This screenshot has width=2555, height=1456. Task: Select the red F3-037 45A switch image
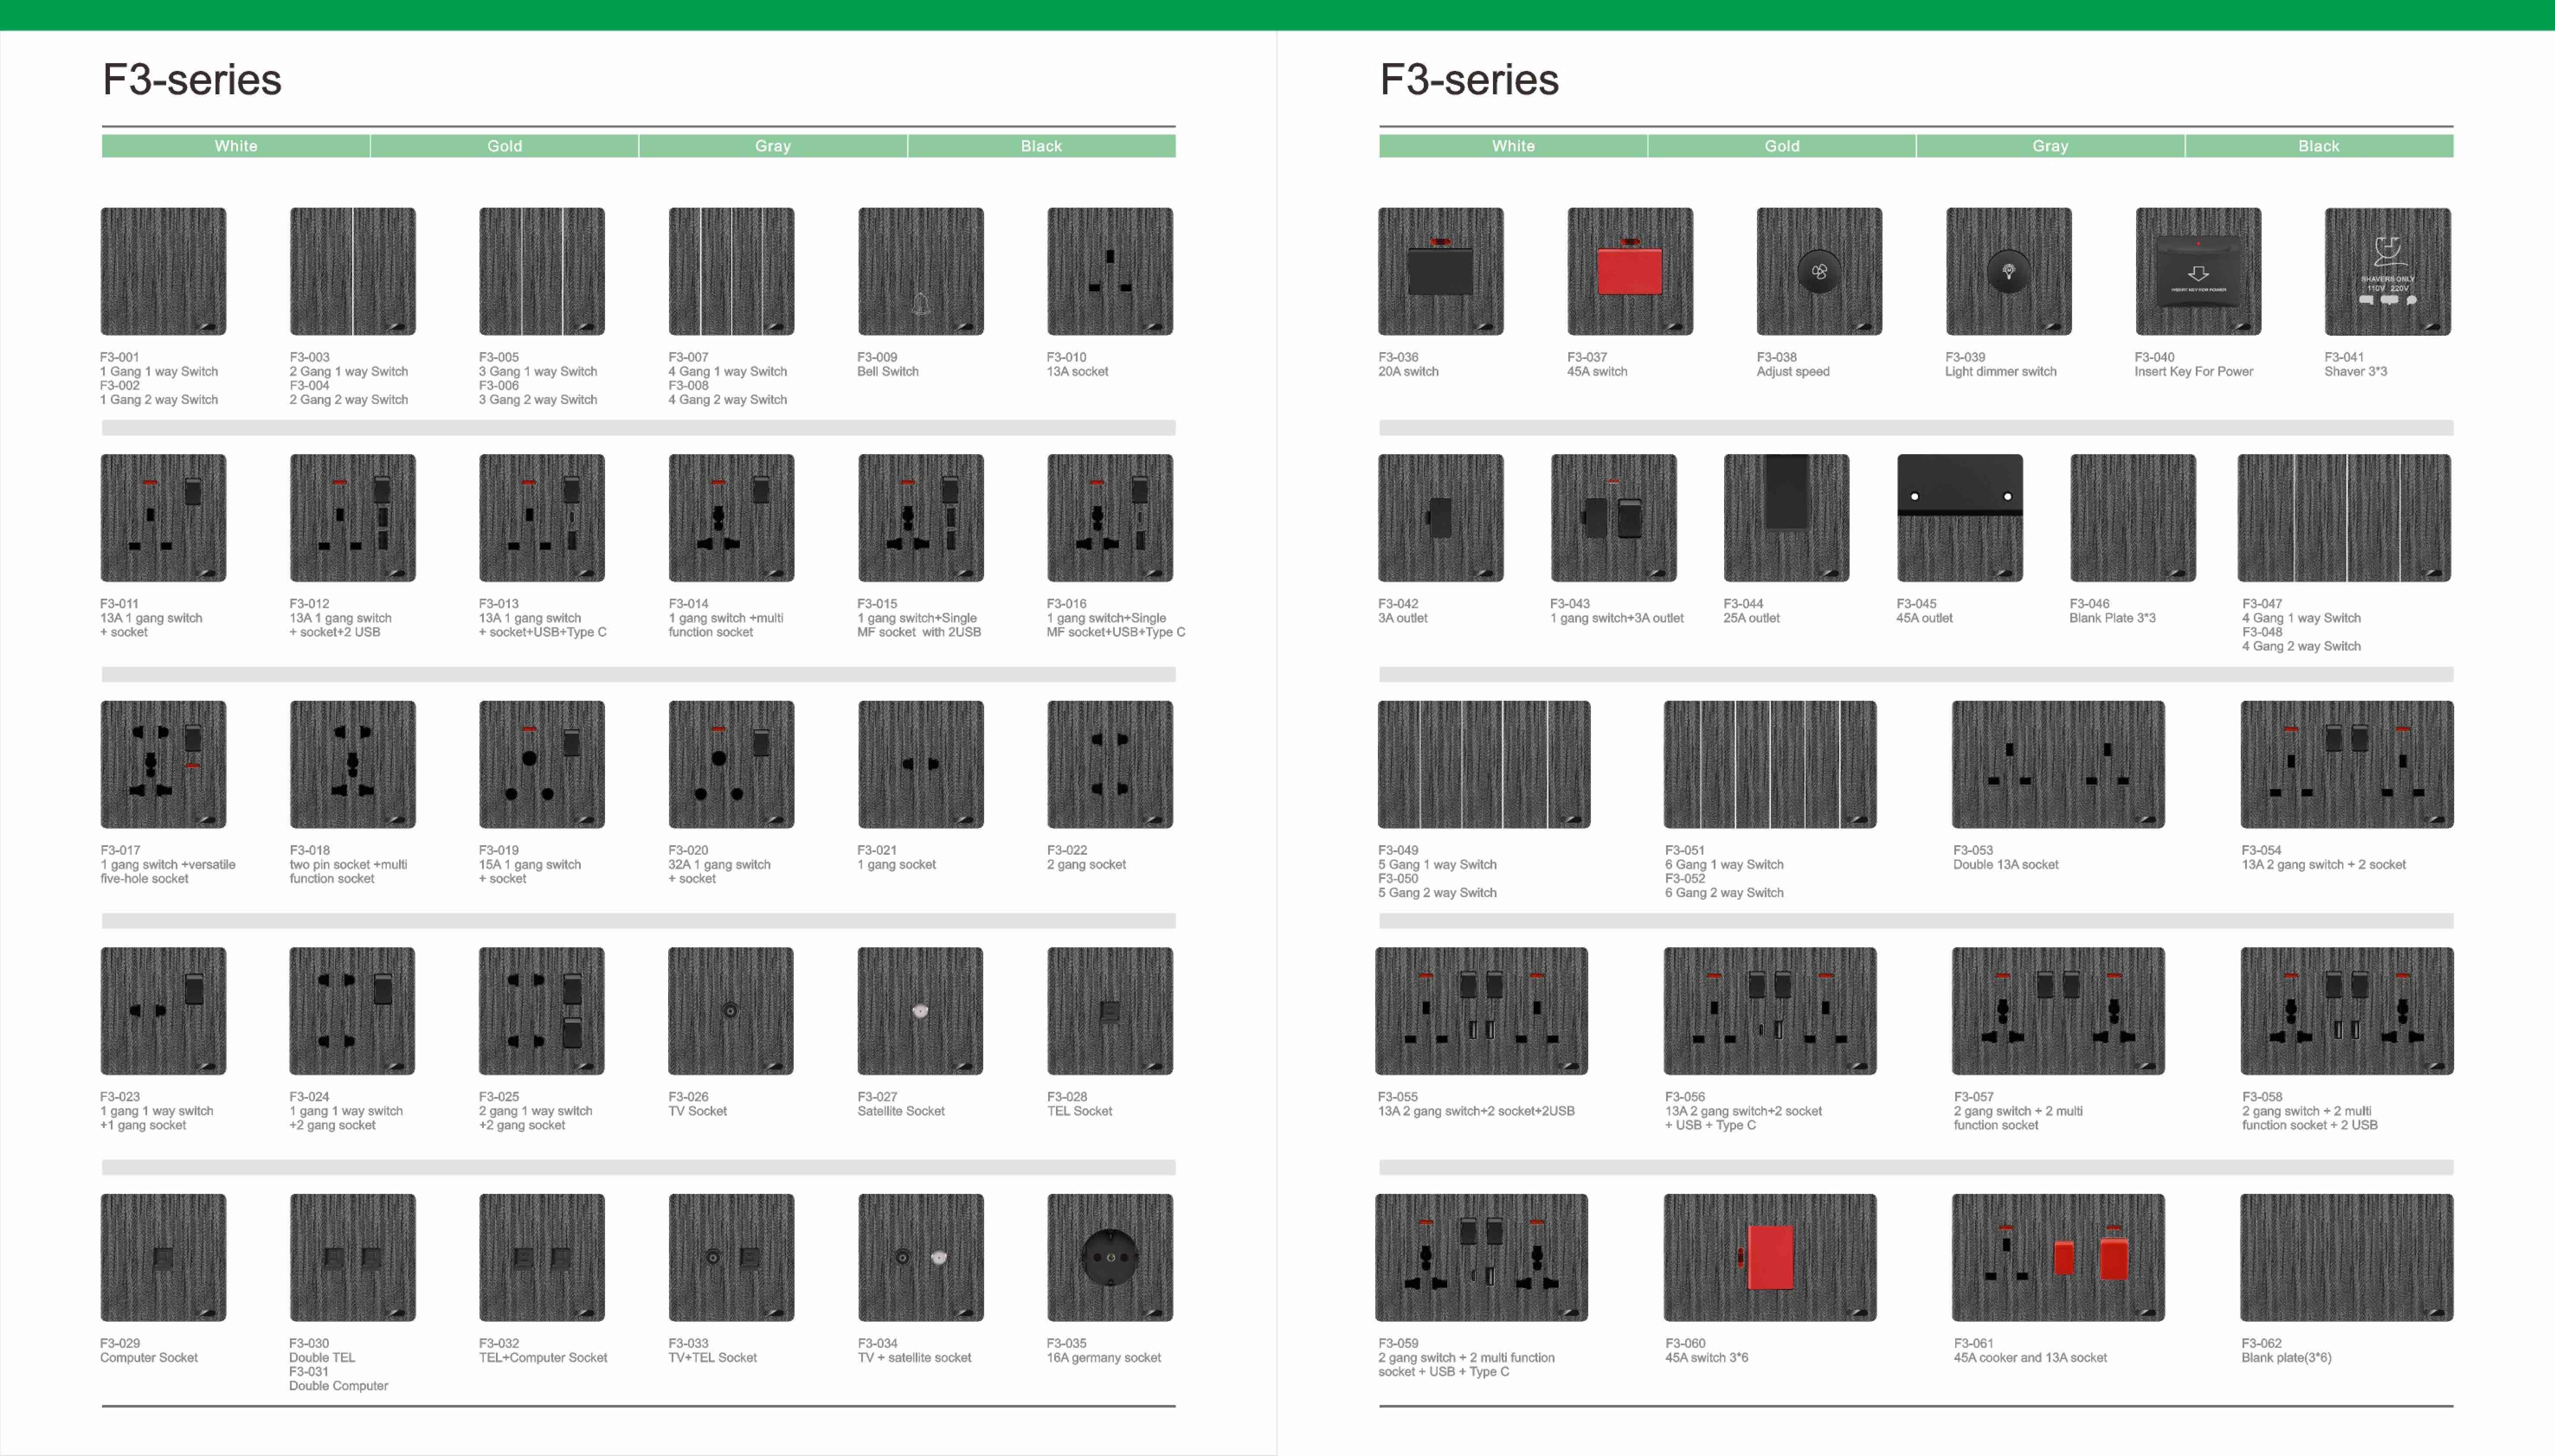(1630, 271)
